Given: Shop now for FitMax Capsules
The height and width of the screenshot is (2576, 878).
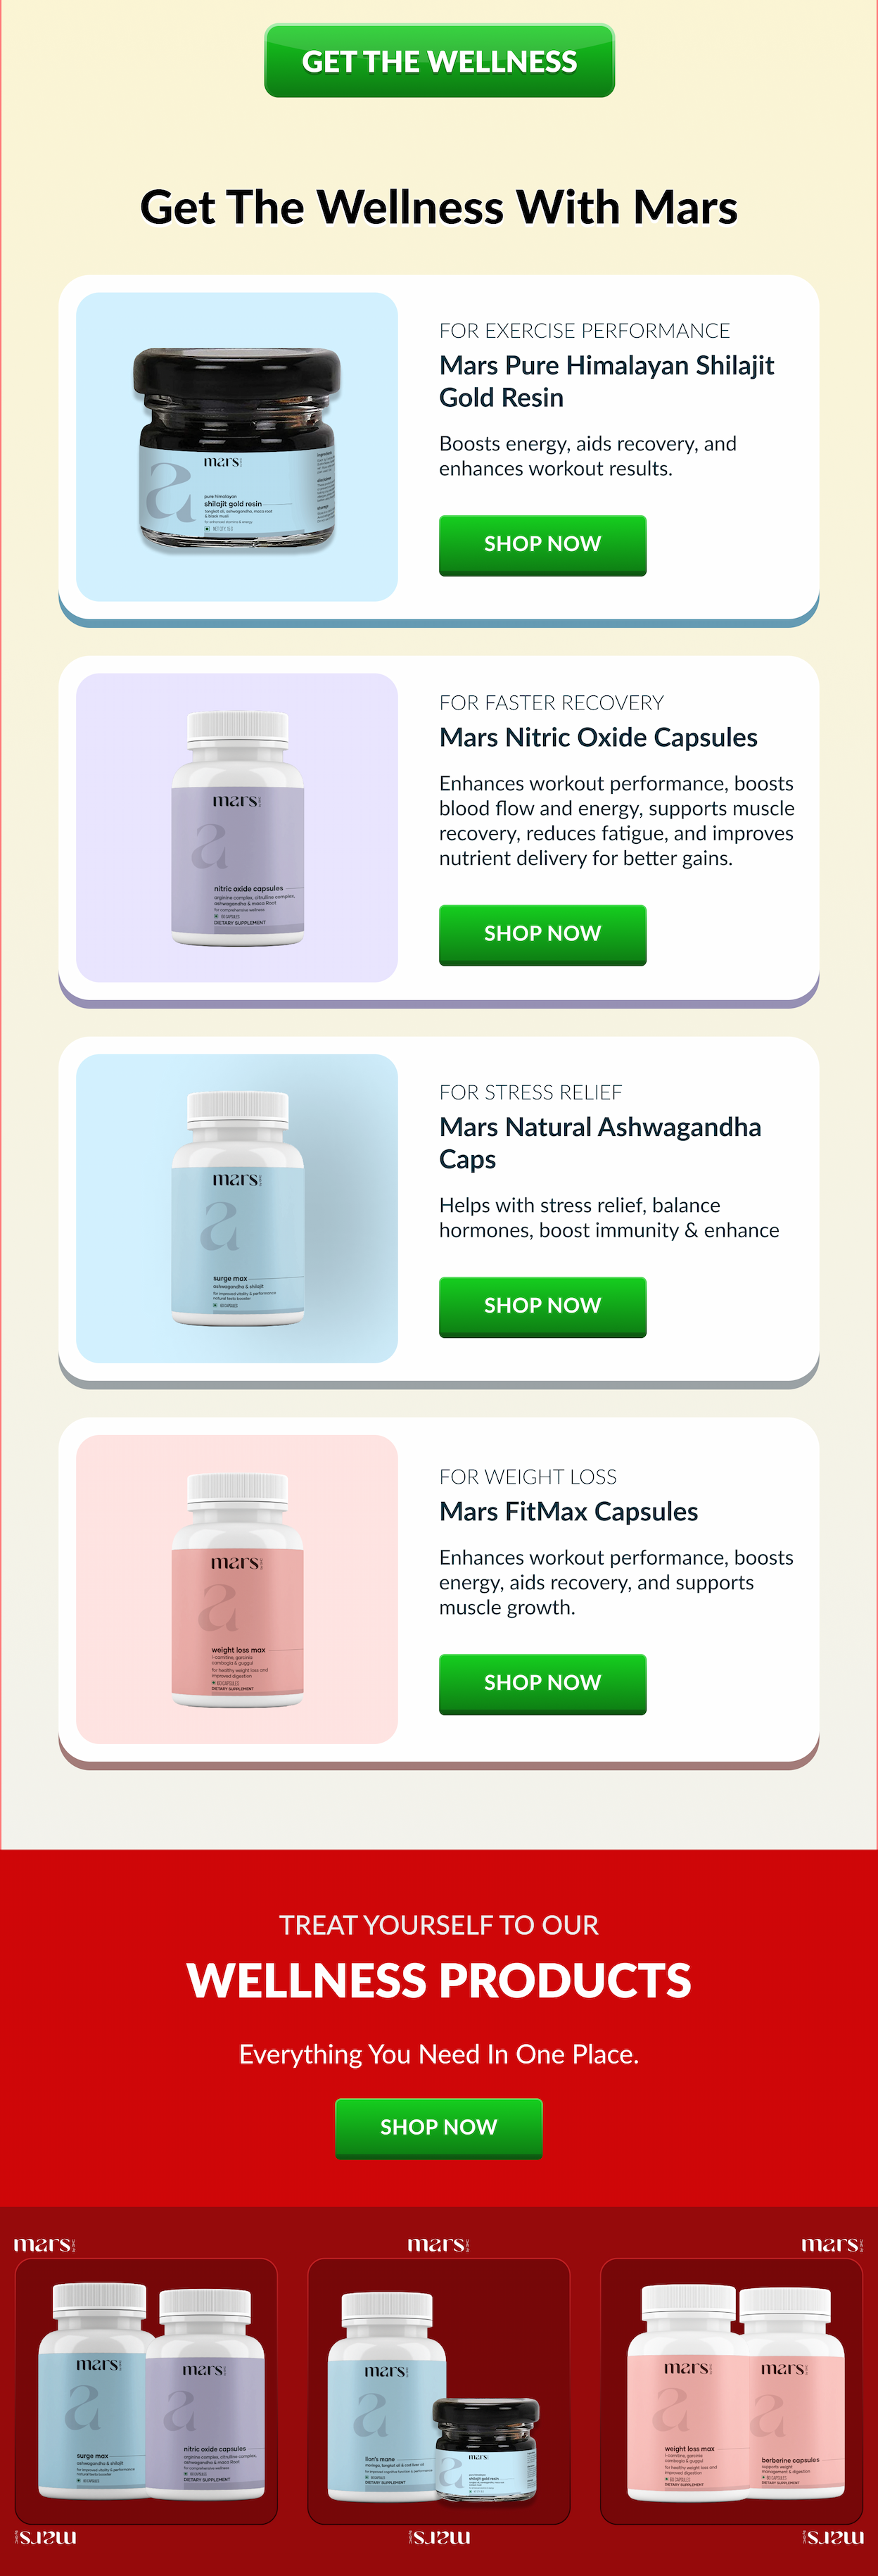Looking at the screenshot, I should (x=542, y=1684).
